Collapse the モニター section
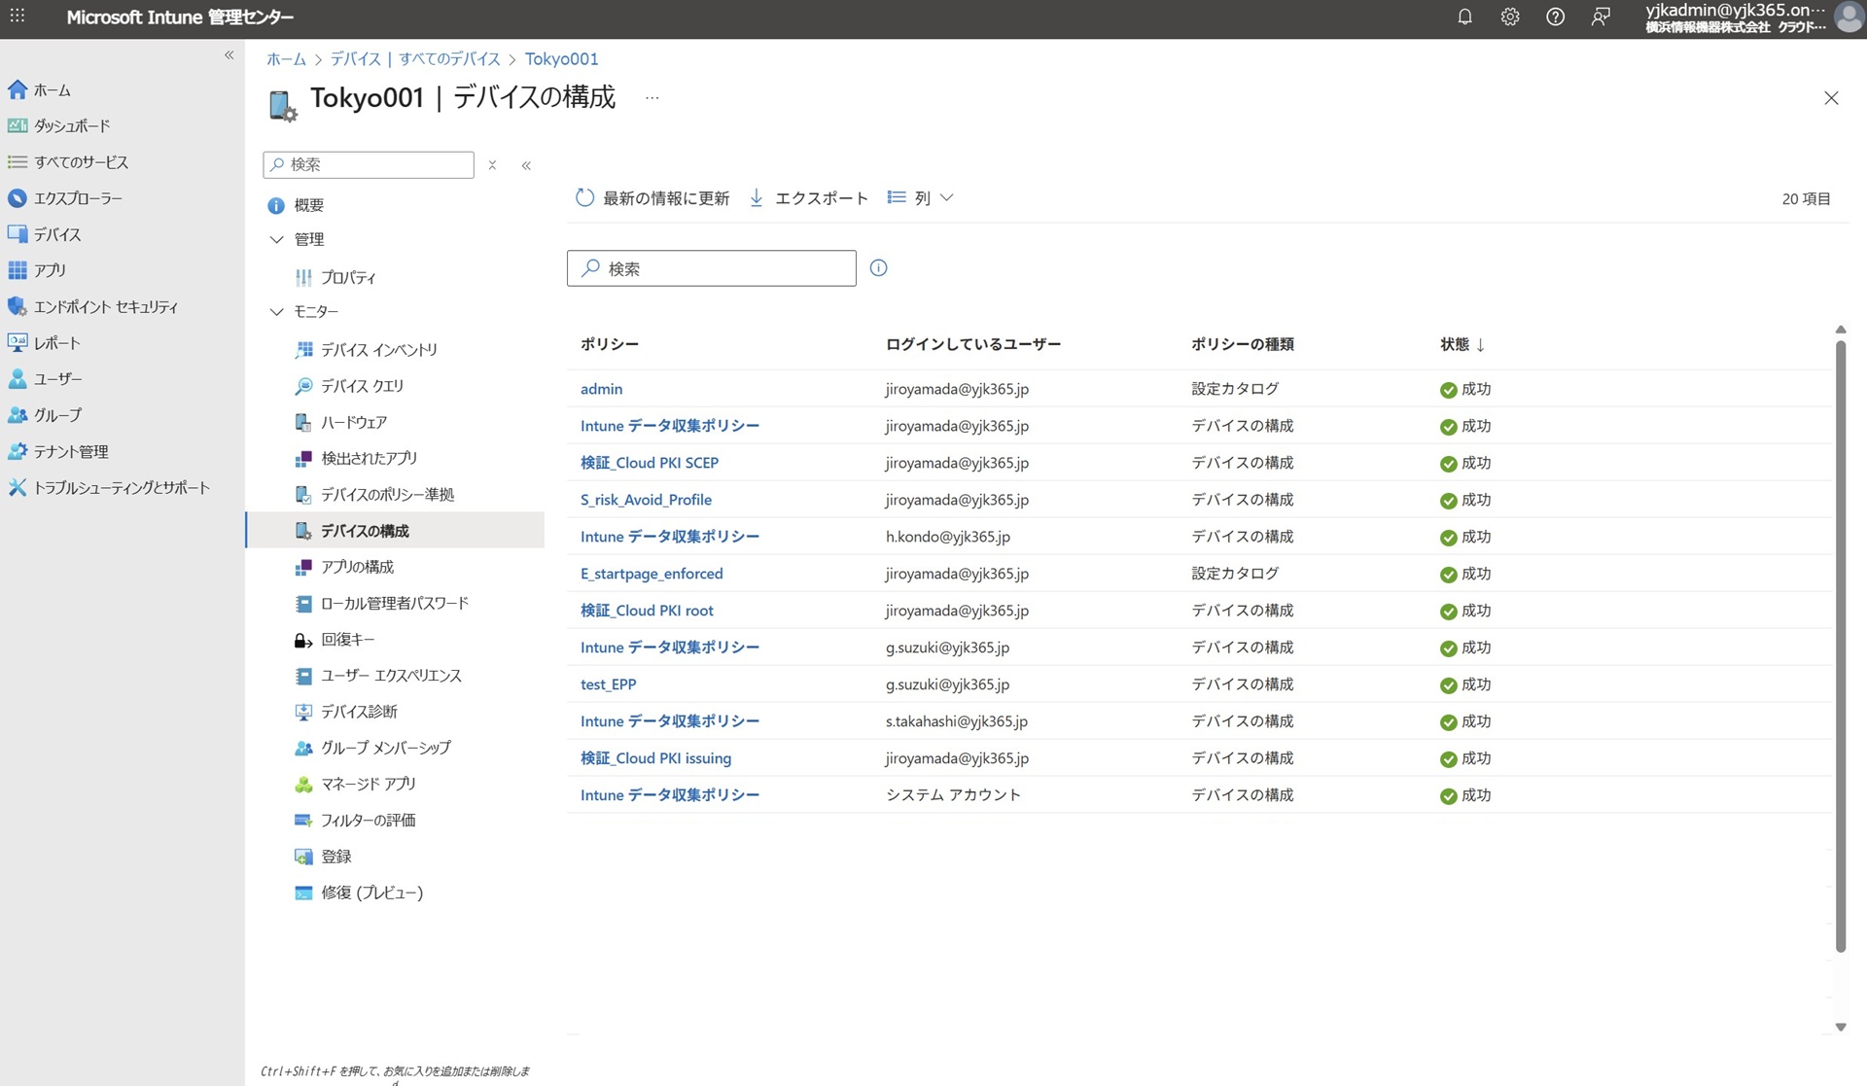 pos(277,312)
